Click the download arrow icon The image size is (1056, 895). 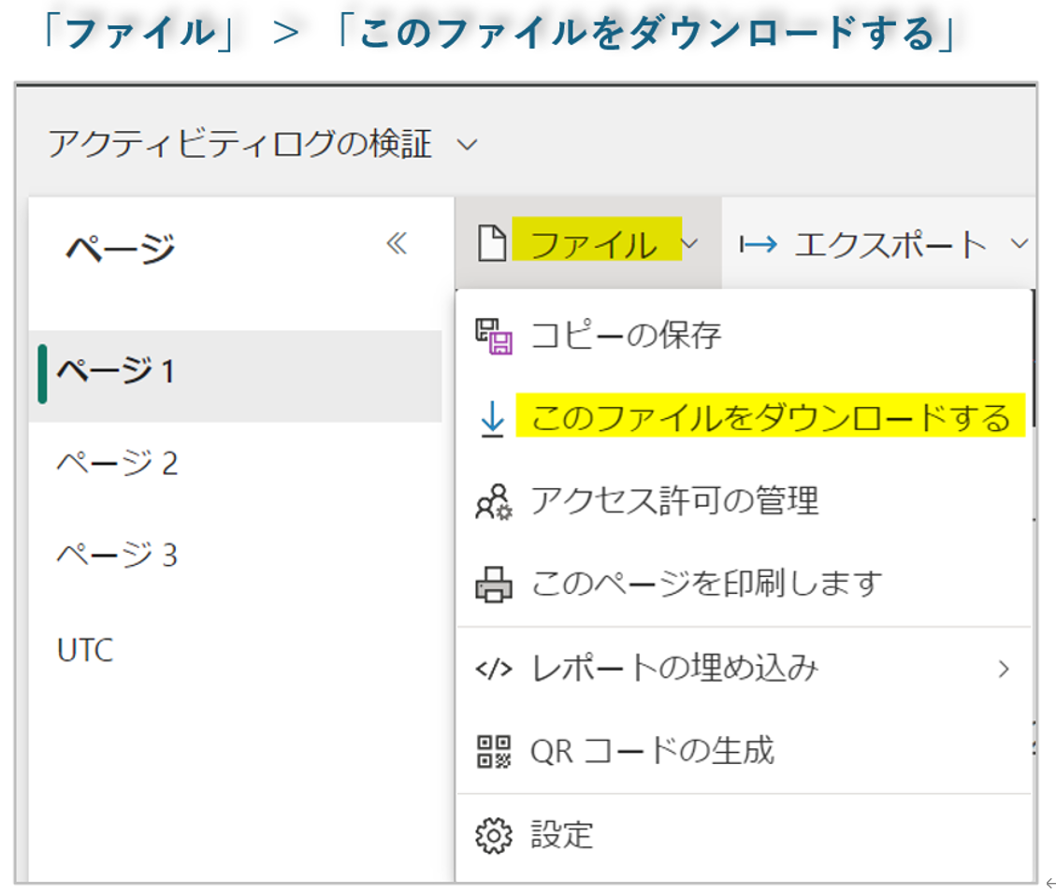tap(492, 418)
